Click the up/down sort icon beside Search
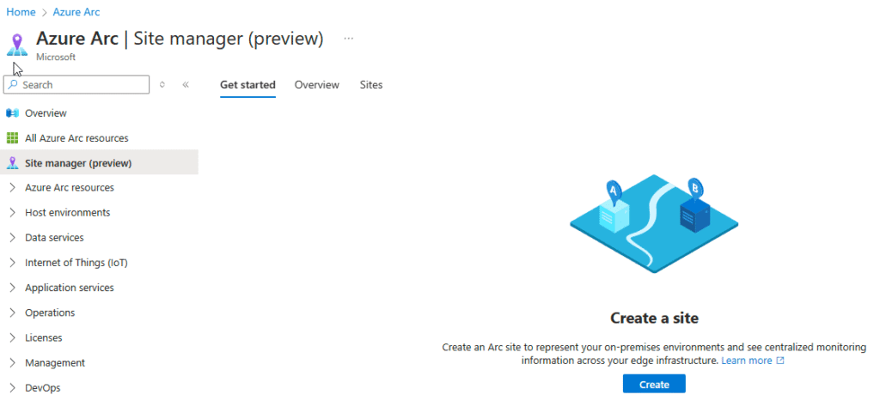Viewport: 880px width, 407px height. 162,85
